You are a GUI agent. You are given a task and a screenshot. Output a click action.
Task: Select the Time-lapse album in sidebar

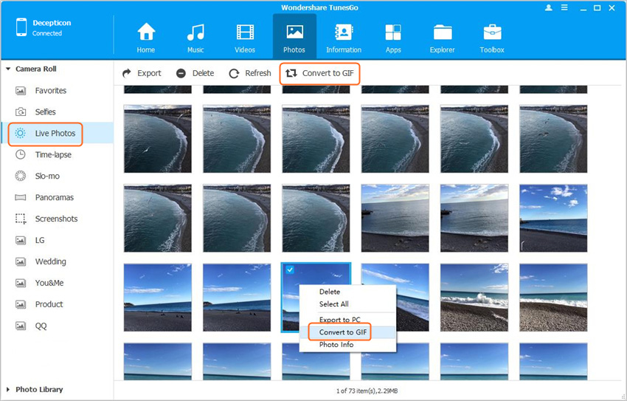pos(52,155)
